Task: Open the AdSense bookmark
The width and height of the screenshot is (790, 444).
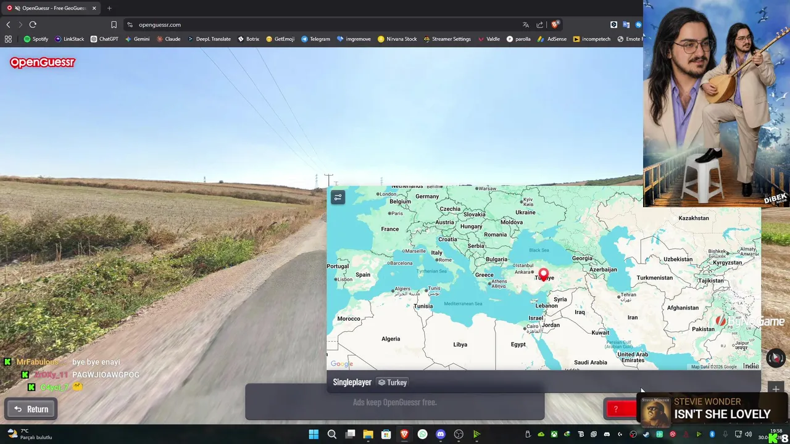Action: [x=552, y=39]
